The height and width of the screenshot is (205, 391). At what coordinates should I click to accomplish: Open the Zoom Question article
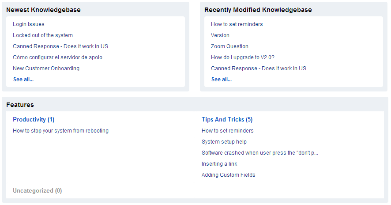(x=229, y=46)
